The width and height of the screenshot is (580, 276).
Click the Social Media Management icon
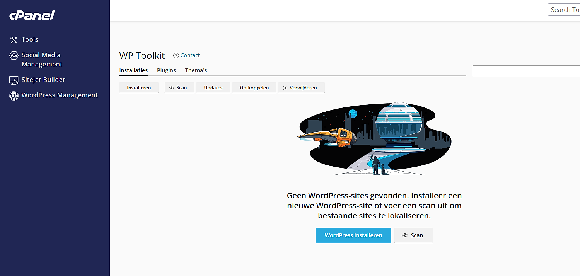click(x=14, y=55)
